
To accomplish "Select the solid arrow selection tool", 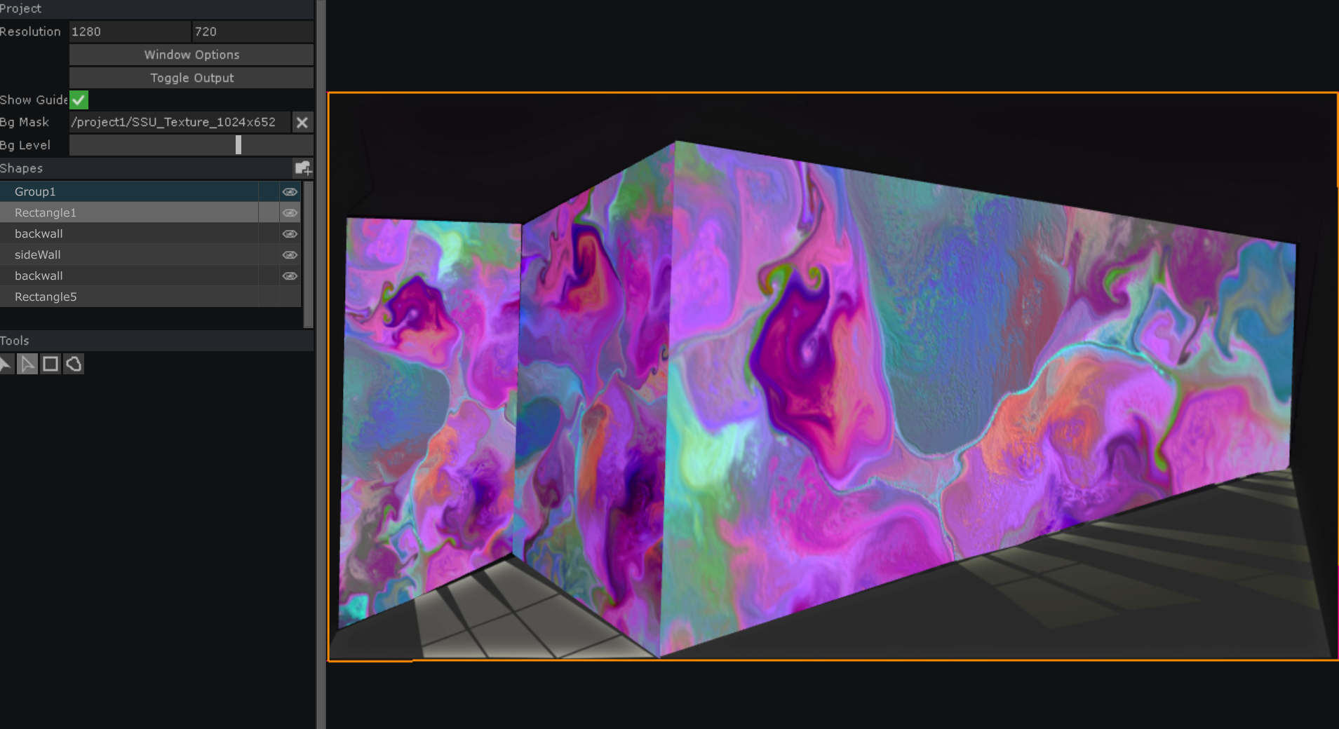I will tap(6, 364).
